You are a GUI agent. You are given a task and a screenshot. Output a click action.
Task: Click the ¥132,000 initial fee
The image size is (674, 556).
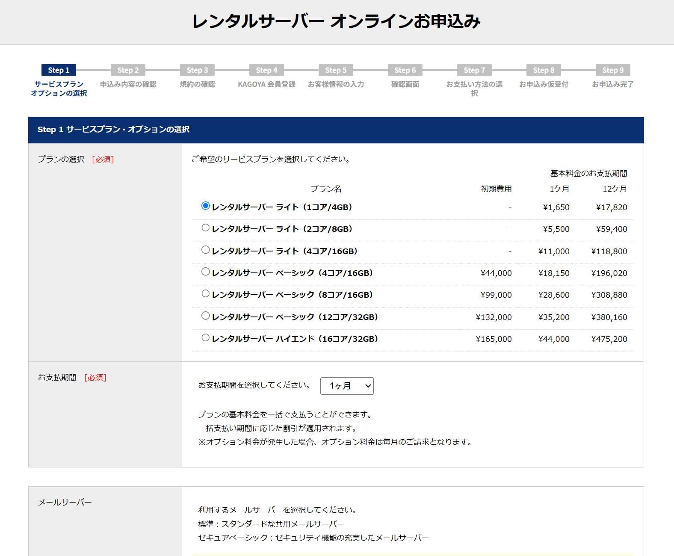click(x=494, y=317)
